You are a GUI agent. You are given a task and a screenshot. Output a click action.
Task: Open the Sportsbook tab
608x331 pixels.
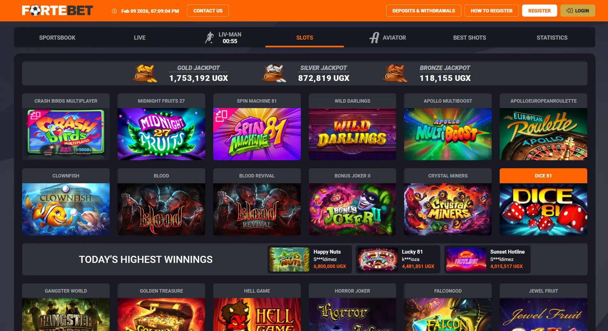coord(57,38)
